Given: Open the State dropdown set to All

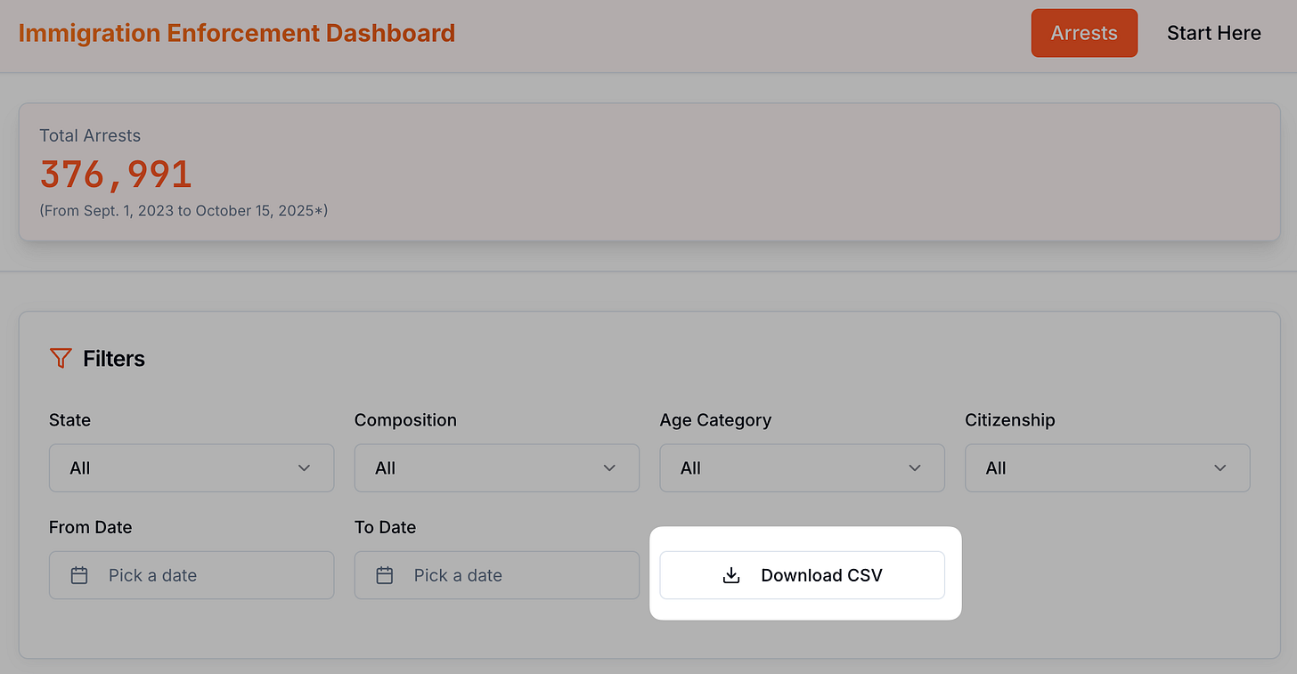Looking at the screenshot, I should click(192, 468).
